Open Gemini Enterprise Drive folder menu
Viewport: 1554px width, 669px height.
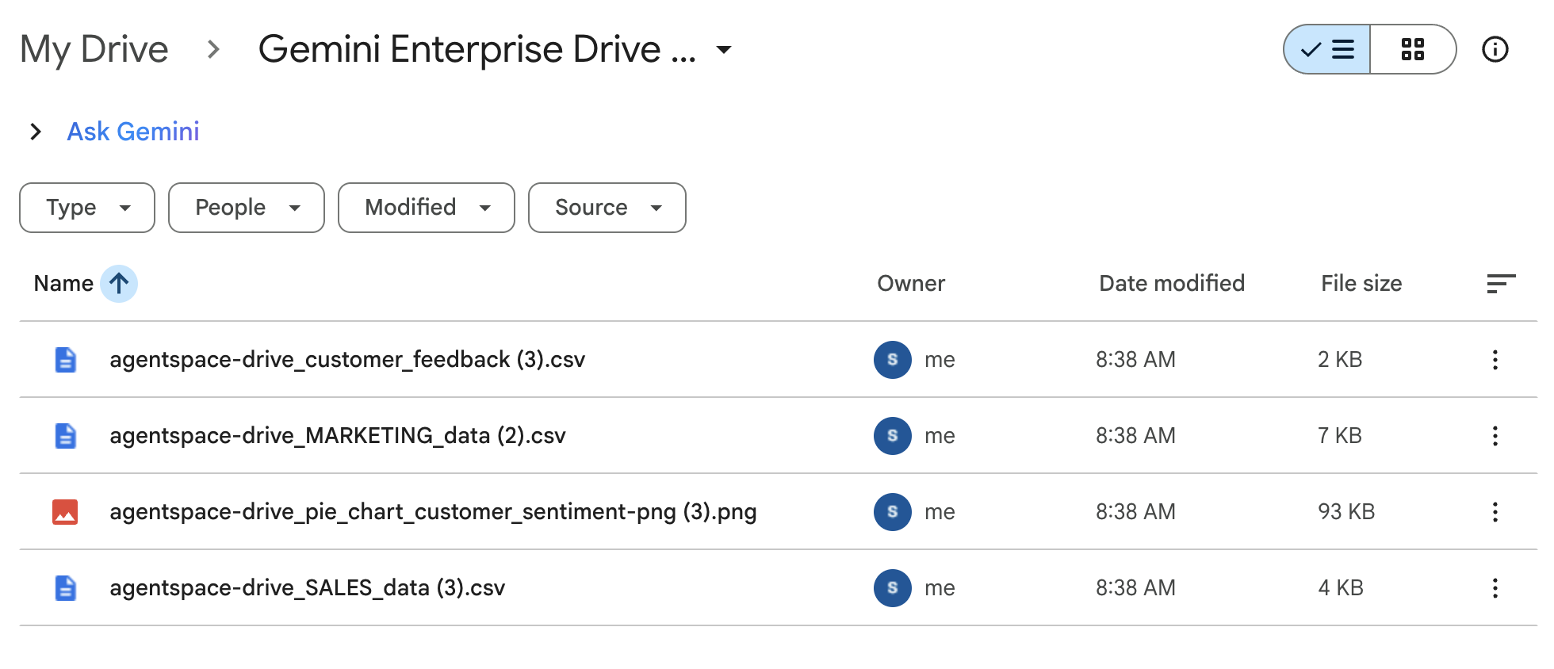coord(723,49)
